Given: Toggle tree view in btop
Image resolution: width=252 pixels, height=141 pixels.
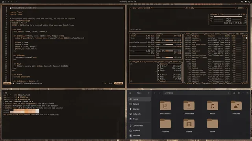Looking at the screenshot, I should [230, 34].
